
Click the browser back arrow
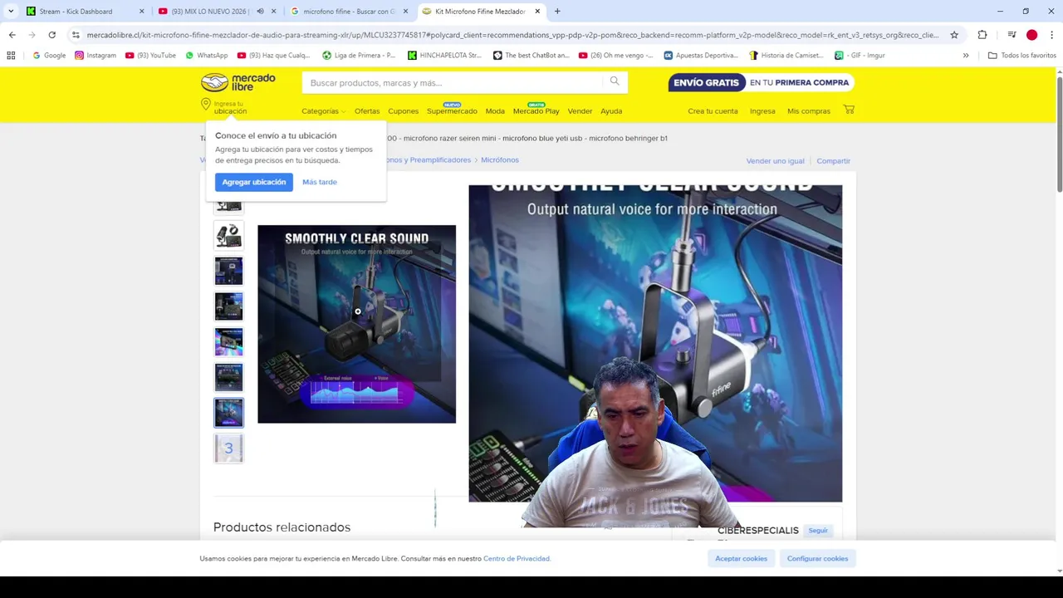click(12, 35)
